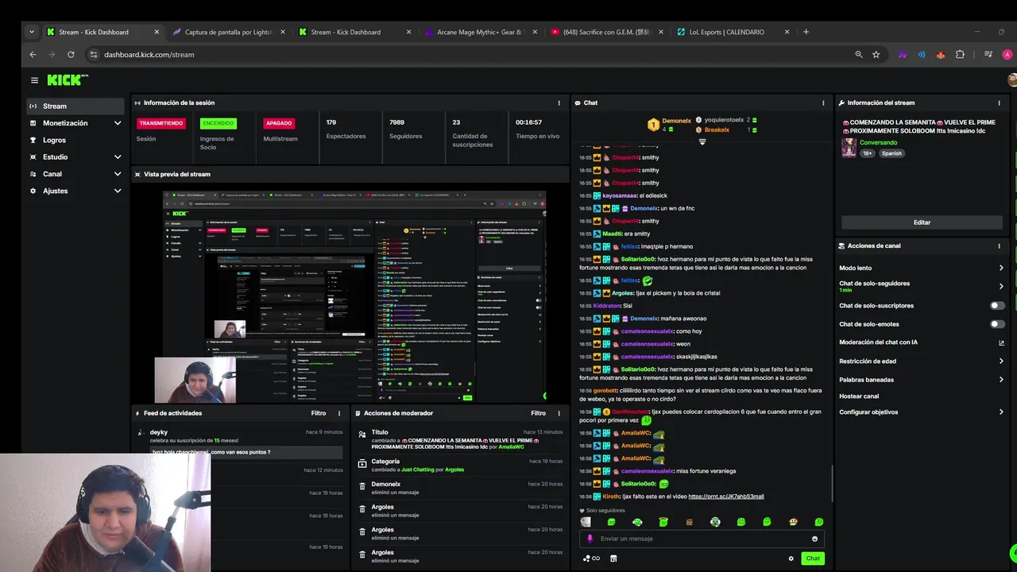This screenshot has width=1017, height=572.
Task: Open Configurar objetivos settings
Action: 1001,412
